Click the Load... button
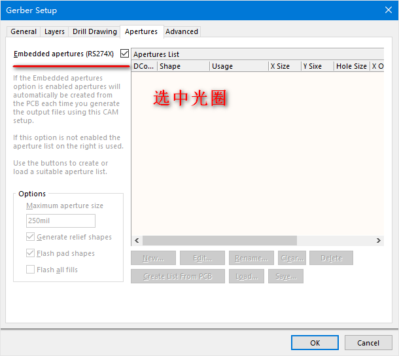The width and height of the screenshot is (399, 356). coord(247,277)
